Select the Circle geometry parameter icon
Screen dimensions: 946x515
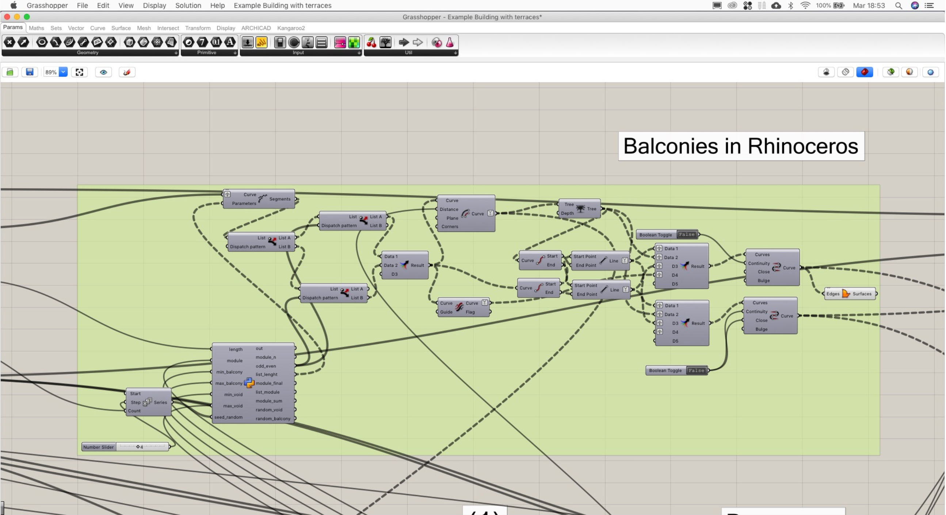coord(42,43)
